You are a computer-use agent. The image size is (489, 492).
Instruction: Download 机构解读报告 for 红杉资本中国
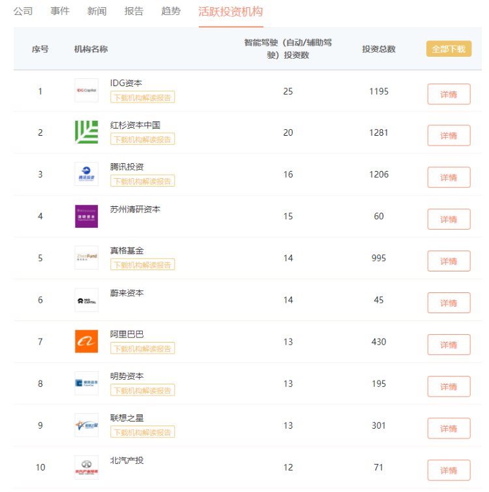(x=142, y=139)
